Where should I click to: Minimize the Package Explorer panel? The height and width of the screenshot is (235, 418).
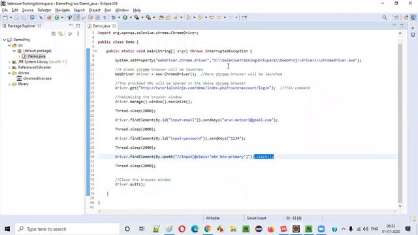coord(71,25)
